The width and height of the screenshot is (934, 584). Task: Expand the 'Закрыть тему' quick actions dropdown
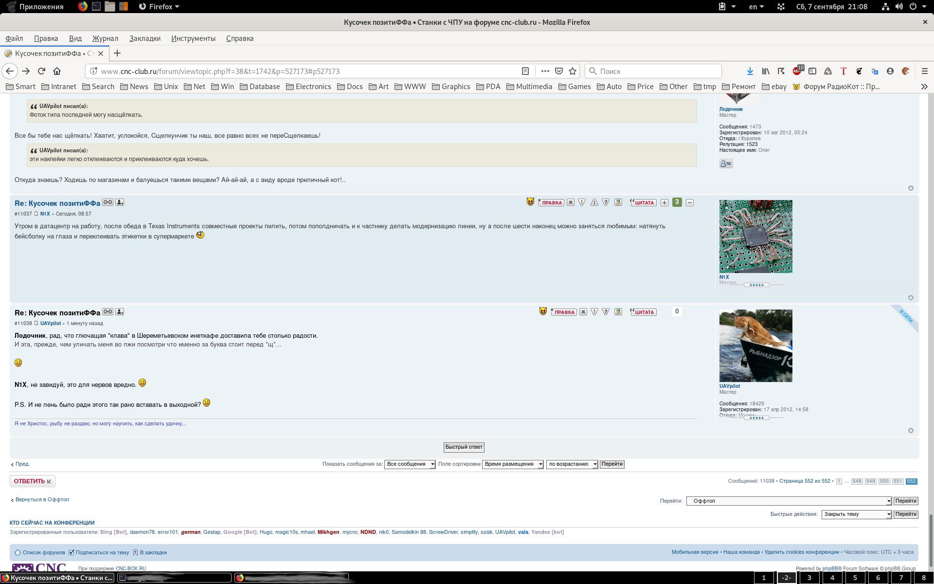point(856,514)
